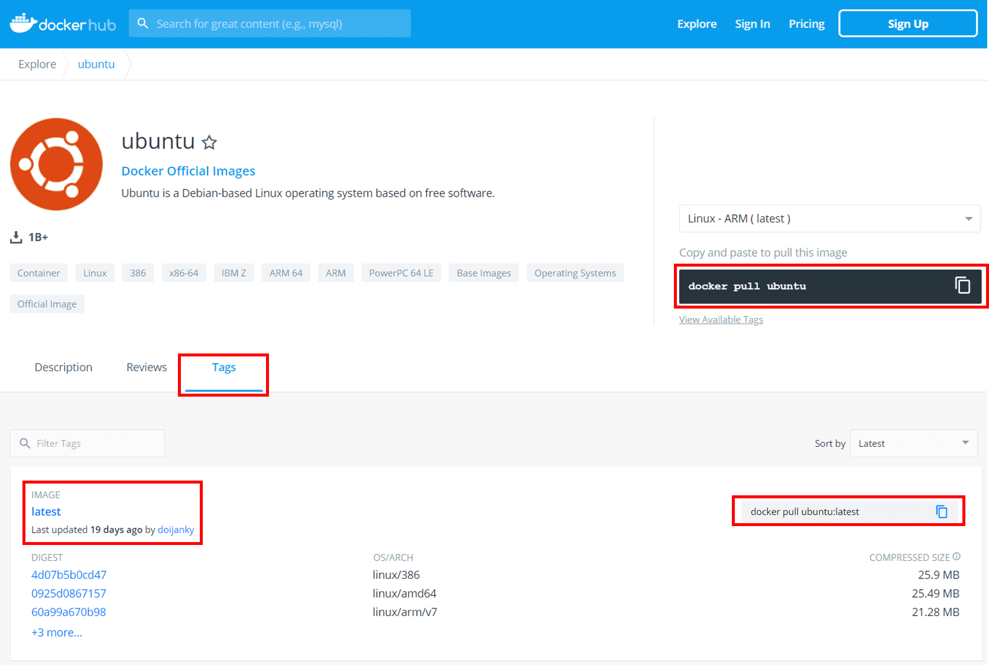This screenshot has height=665, width=989.
Task: Star the ubuntu repository
Action: [209, 142]
